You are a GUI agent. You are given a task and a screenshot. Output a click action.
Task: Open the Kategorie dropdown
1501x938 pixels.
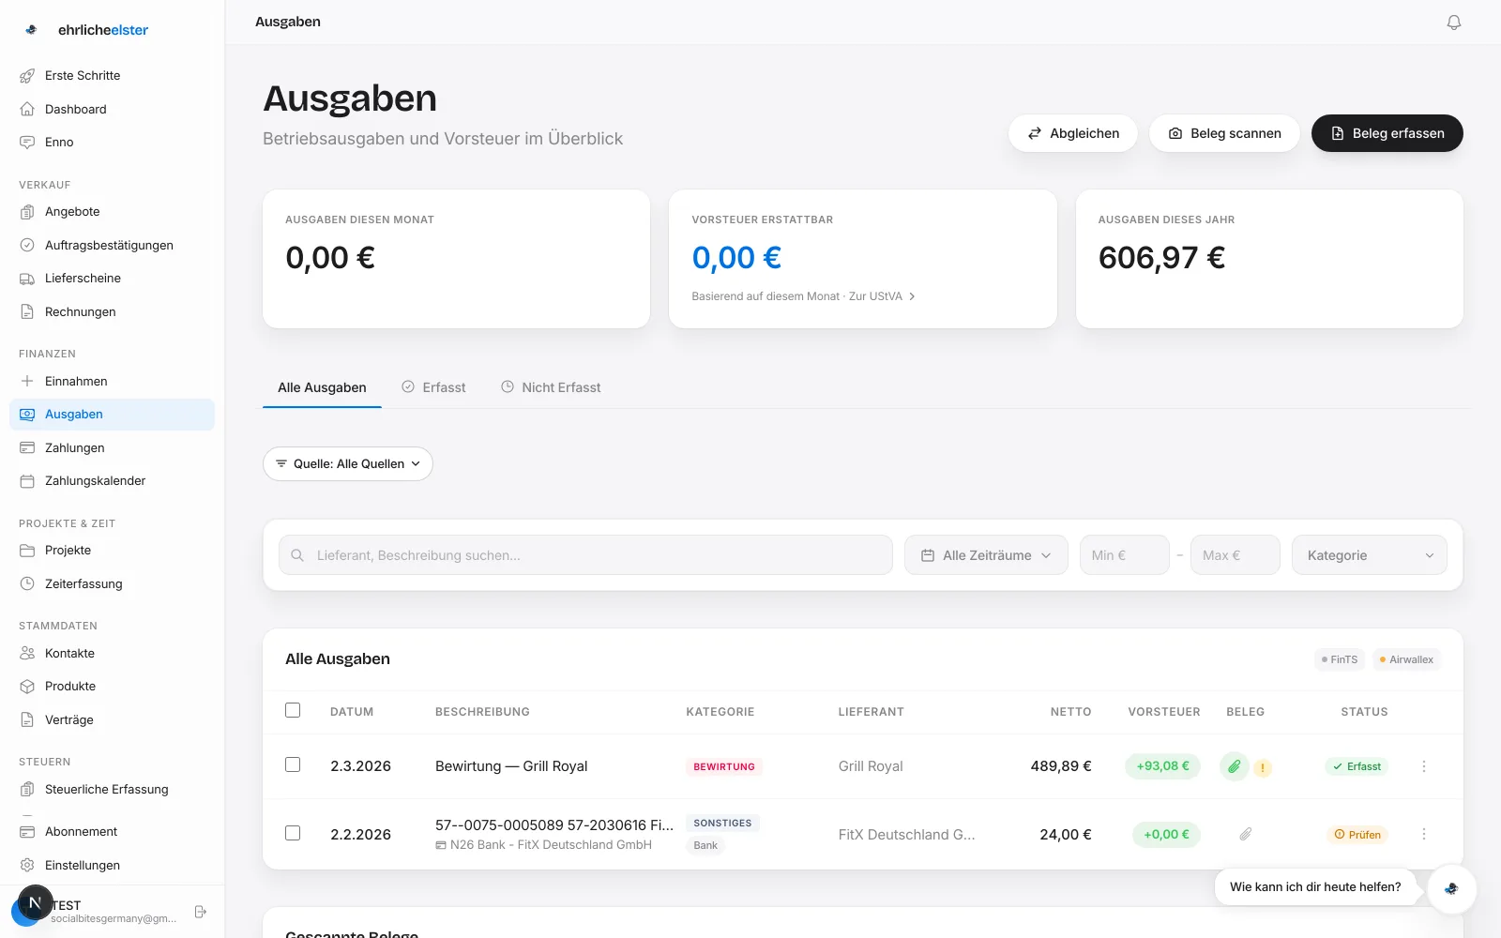point(1369,555)
